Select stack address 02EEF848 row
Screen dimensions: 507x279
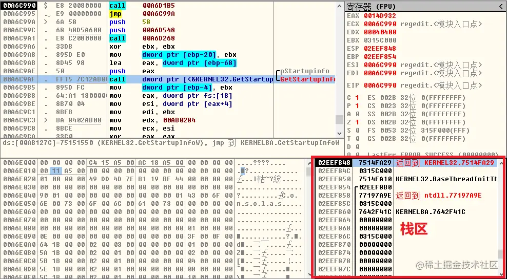[x=406, y=163]
